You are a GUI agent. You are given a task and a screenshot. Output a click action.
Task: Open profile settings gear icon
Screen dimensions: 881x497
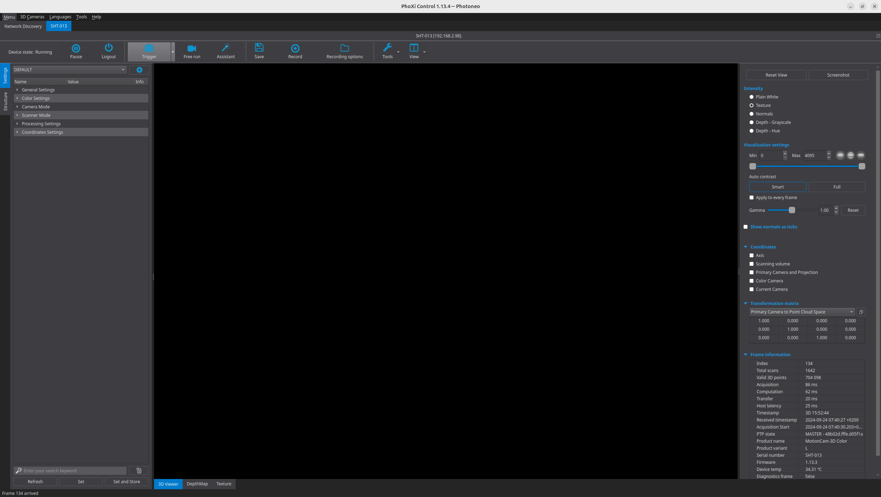pos(139,70)
